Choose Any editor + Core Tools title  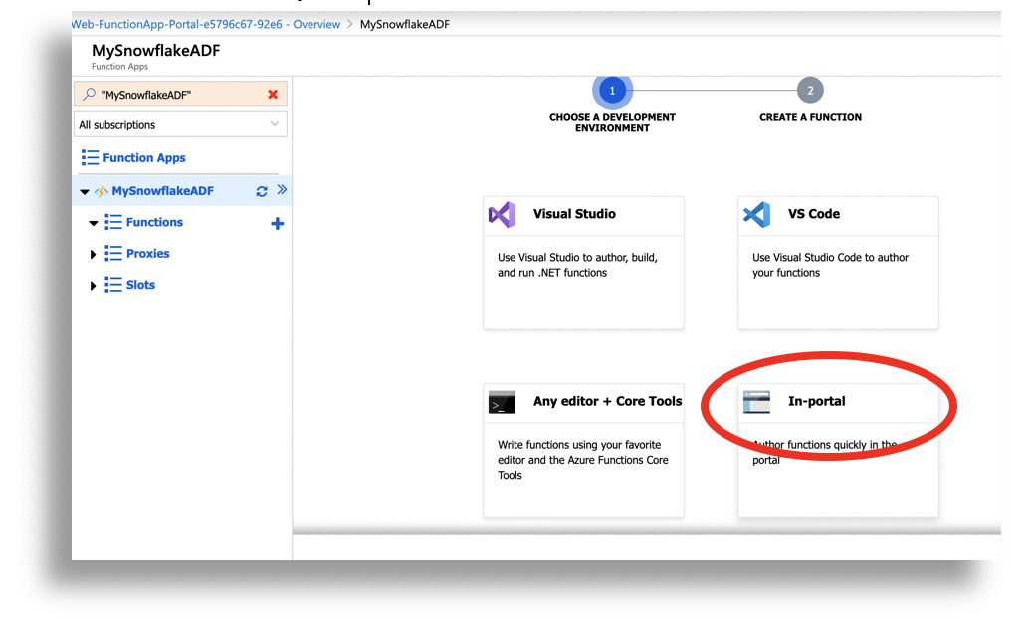[x=607, y=401]
